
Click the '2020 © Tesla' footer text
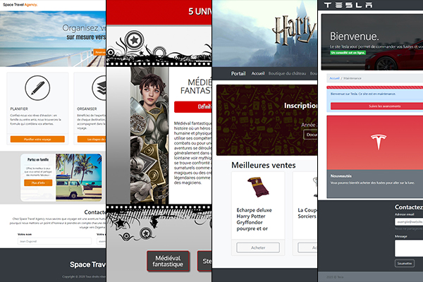tap(335, 277)
